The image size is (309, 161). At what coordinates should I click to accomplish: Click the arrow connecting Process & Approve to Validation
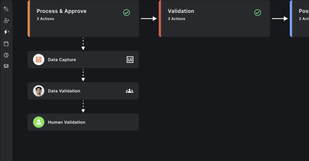pyautogui.click(x=149, y=19)
